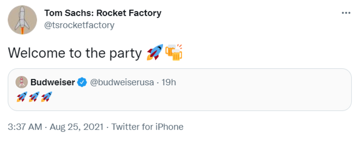360x141 pixels.
Task: Click the rocket emoji after 'party'
Action: pos(155,53)
